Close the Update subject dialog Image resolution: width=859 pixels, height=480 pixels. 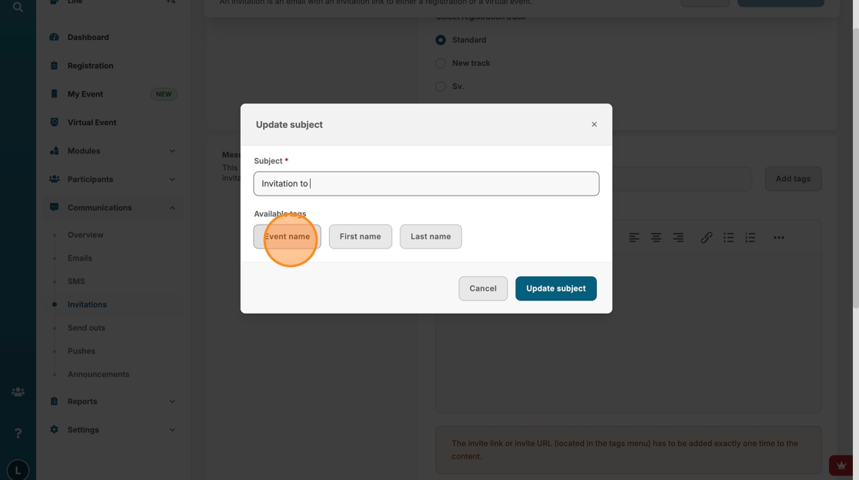point(594,124)
